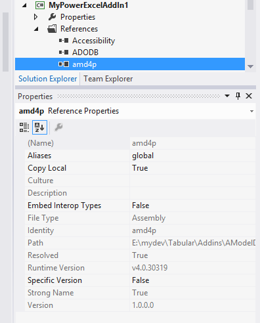Select the Embed Interop Types False value
The height and width of the screenshot is (323, 260).
point(192,205)
